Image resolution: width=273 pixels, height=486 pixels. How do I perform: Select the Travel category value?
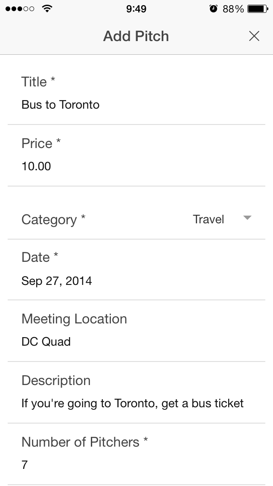tap(209, 219)
